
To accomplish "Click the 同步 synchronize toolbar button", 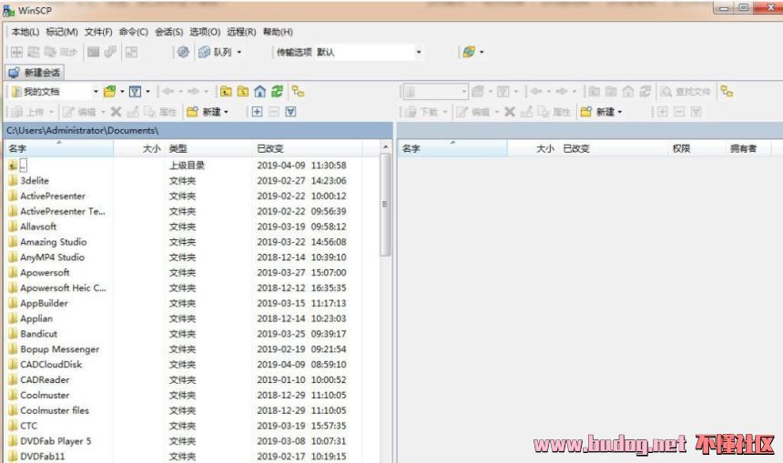I will pyautogui.click(x=61, y=52).
